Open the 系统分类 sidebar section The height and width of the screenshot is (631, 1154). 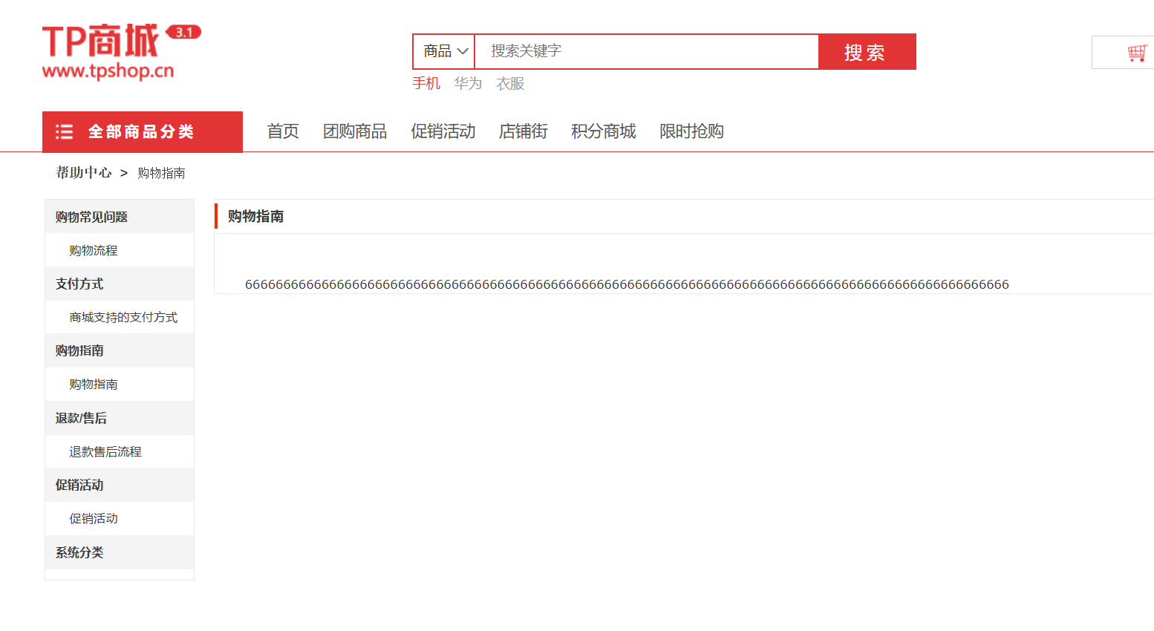coord(78,552)
